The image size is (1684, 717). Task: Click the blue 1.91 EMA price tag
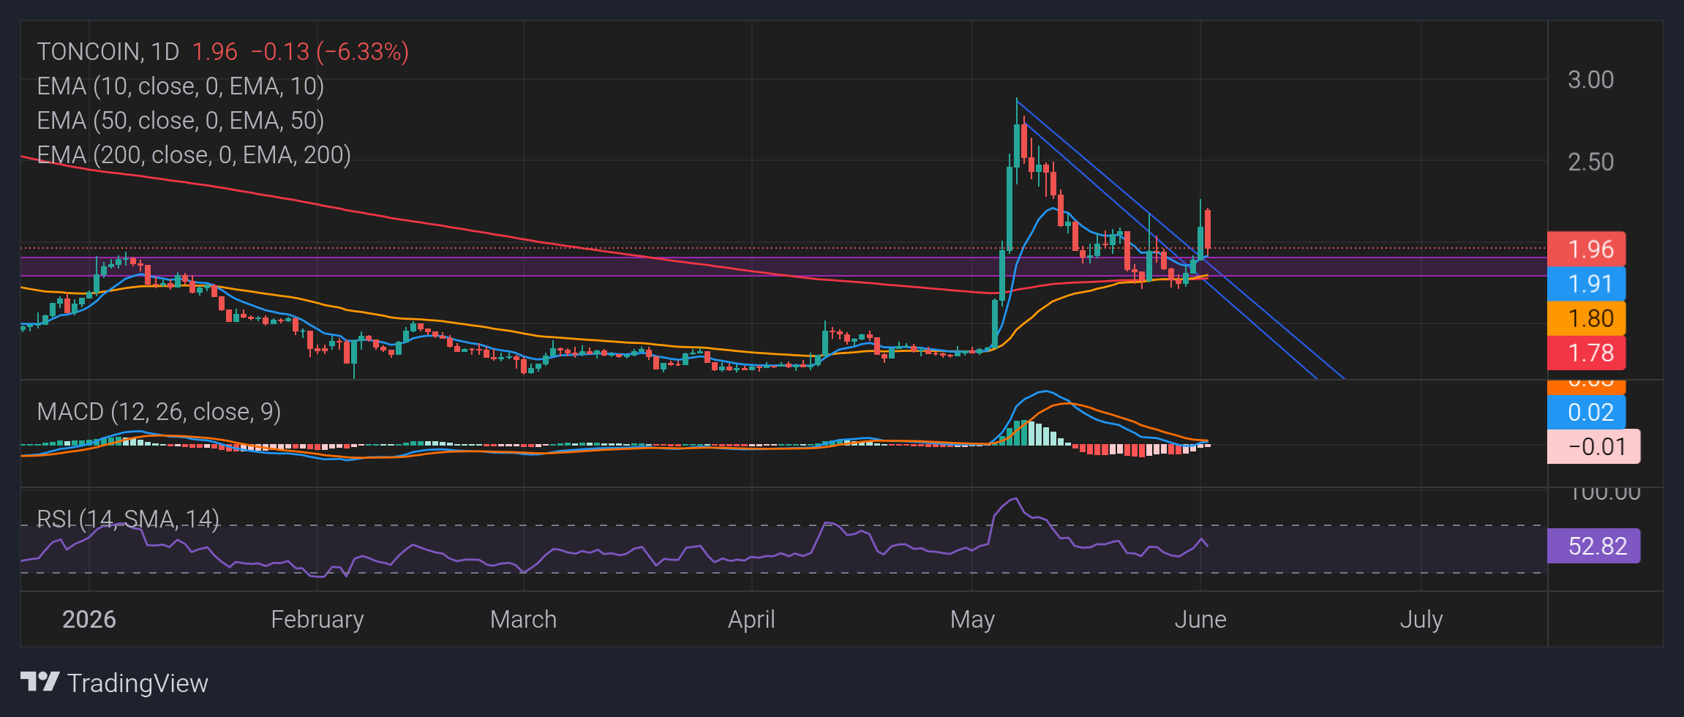click(x=1587, y=284)
